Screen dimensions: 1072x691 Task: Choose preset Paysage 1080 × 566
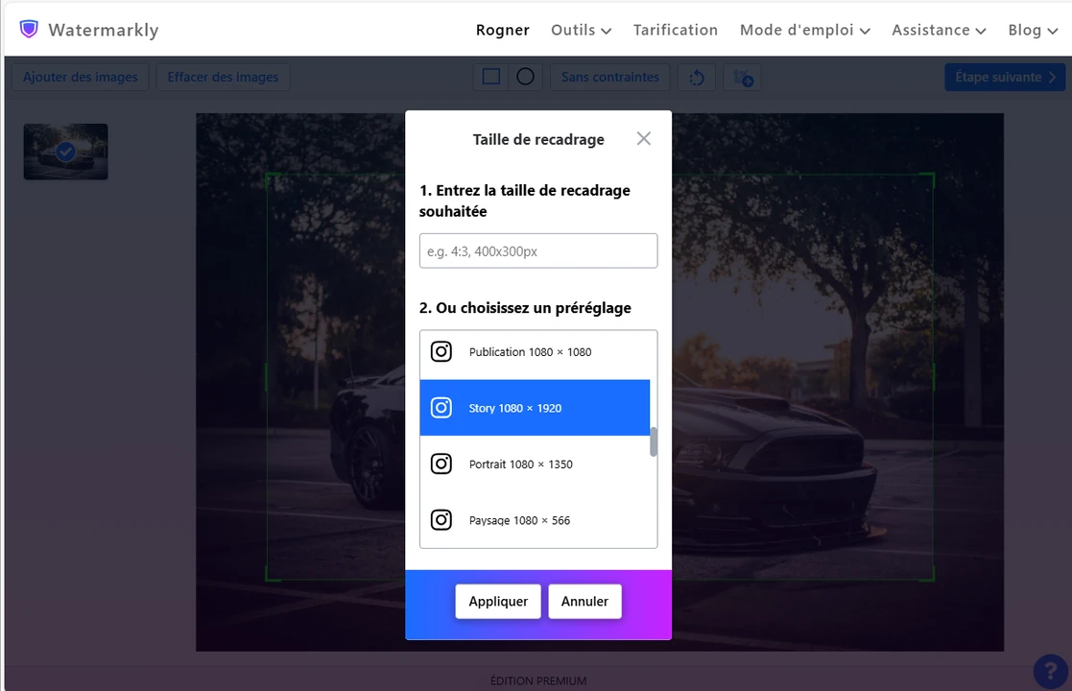tap(535, 520)
